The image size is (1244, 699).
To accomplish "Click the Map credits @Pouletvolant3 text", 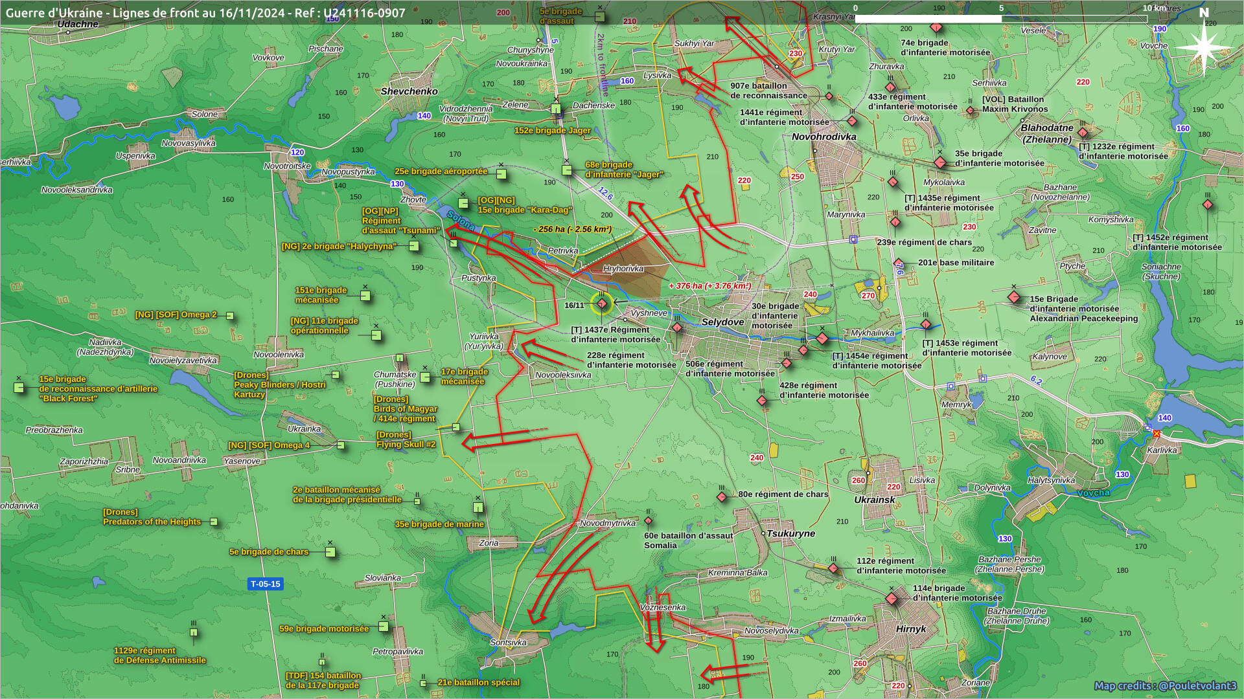I will pyautogui.click(x=1165, y=685).
